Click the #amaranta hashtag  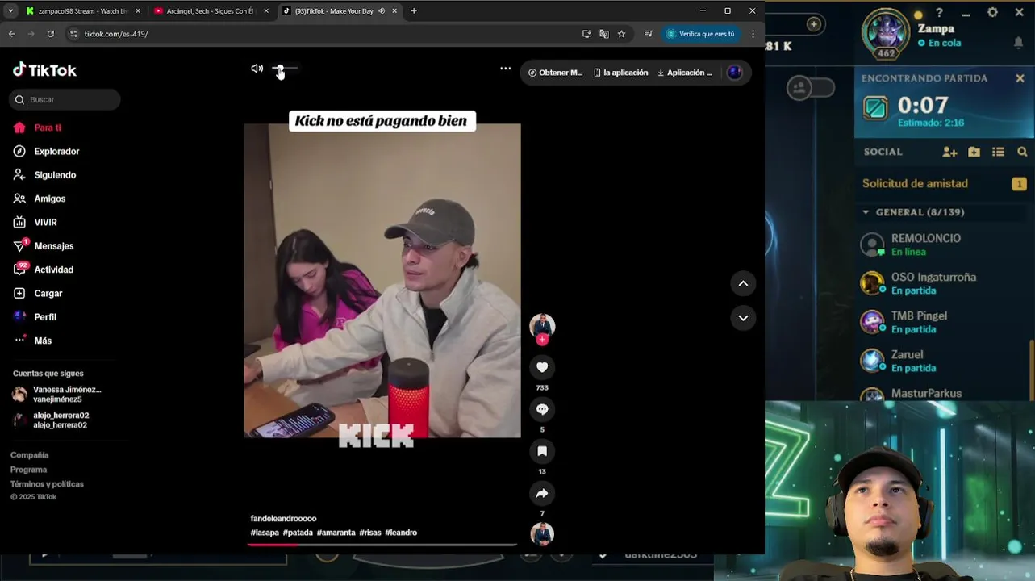pyautogui.click(x=336, y=533)
